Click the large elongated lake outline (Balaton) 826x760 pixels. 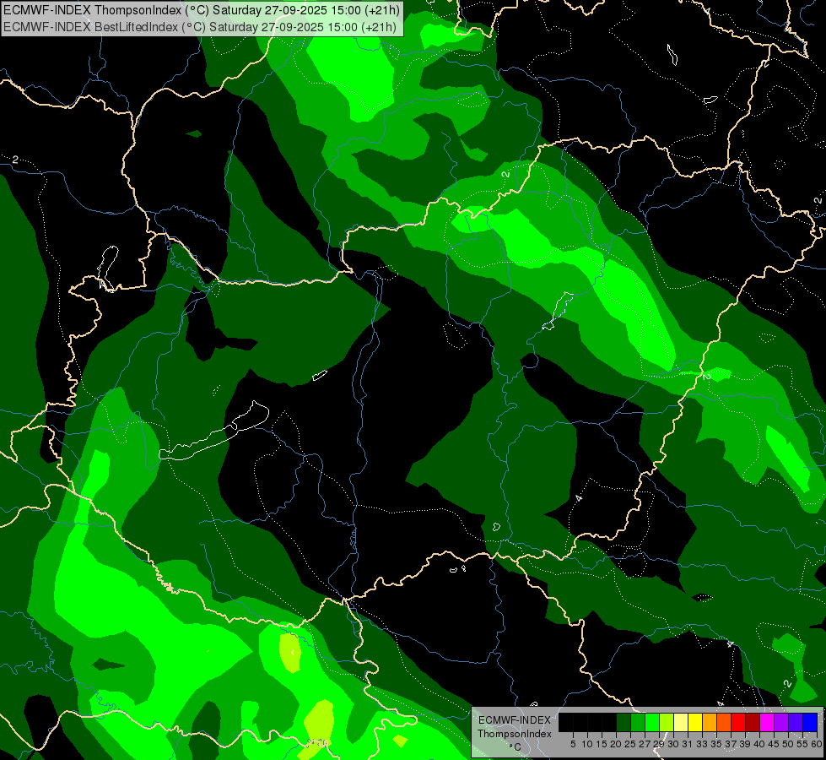click(x=213, y=431)
